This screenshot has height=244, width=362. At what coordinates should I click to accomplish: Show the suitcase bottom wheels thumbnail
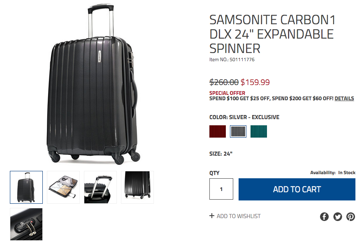click(x=137, y=187)
